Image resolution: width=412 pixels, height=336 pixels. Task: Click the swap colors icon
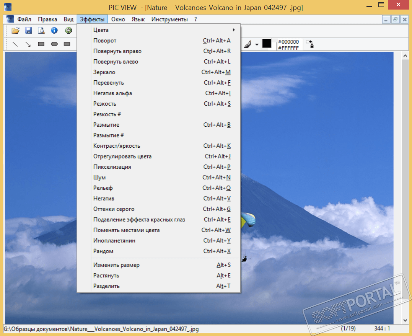click(310, 44)
